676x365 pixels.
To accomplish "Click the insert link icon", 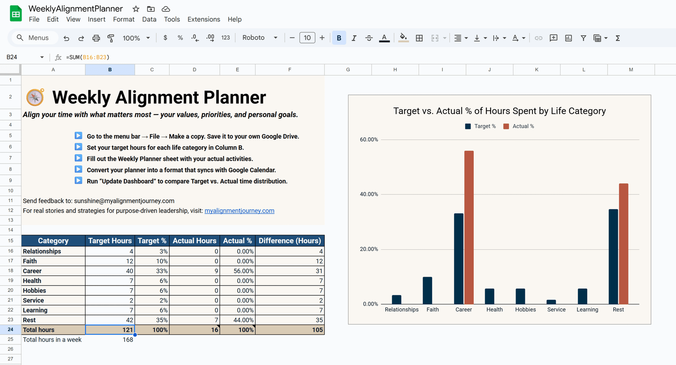I will (538, 38).
